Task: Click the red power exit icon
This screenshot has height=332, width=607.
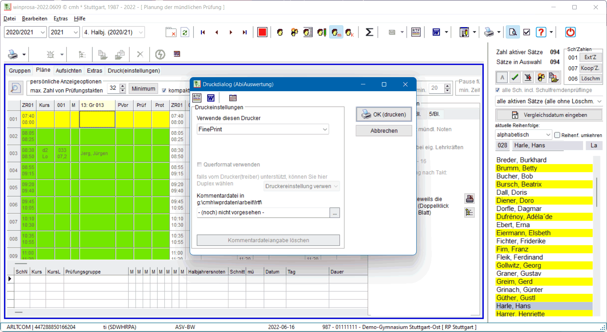Action: 570,32
